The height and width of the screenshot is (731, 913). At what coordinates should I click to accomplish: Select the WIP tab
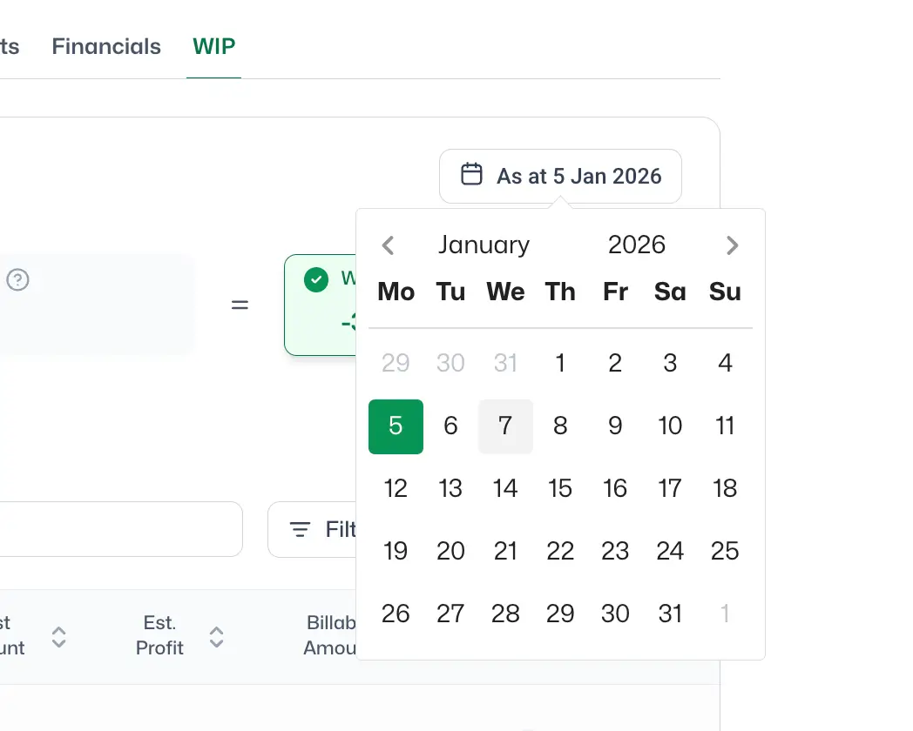pos(213,46)
